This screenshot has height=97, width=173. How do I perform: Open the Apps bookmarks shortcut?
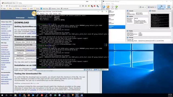click(3, 8)
